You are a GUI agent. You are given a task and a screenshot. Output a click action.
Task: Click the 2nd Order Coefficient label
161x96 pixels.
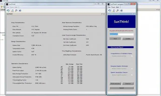pyautogui.click(x=70, y=45)
